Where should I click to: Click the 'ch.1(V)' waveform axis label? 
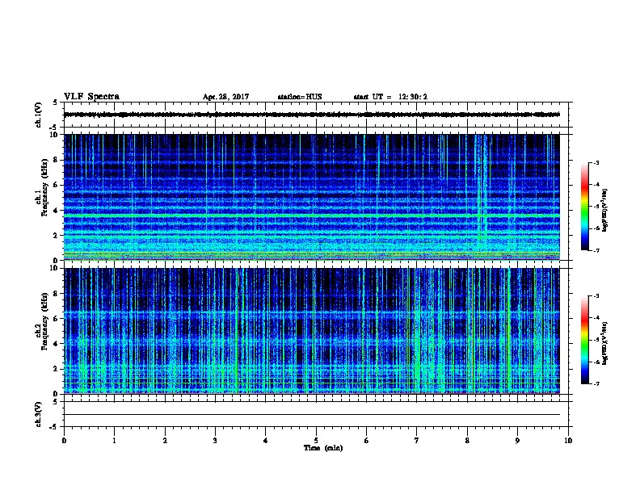pyautogui.click(x=38, y=115)
